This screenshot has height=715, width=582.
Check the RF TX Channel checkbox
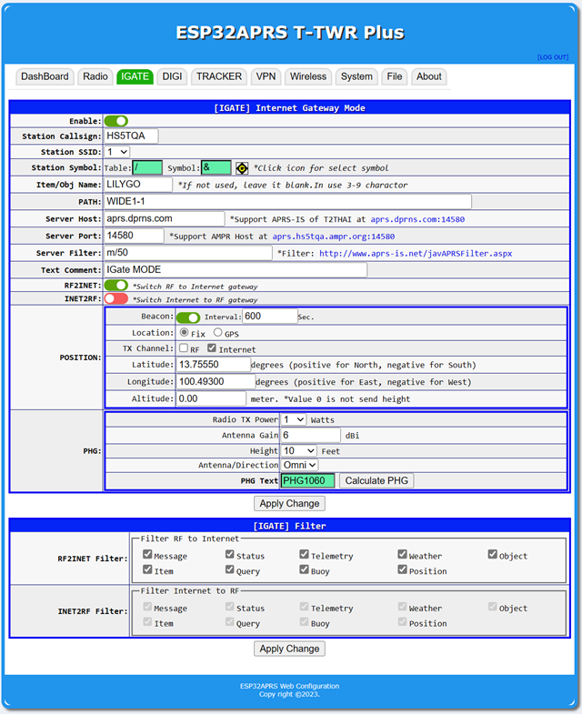184,347
